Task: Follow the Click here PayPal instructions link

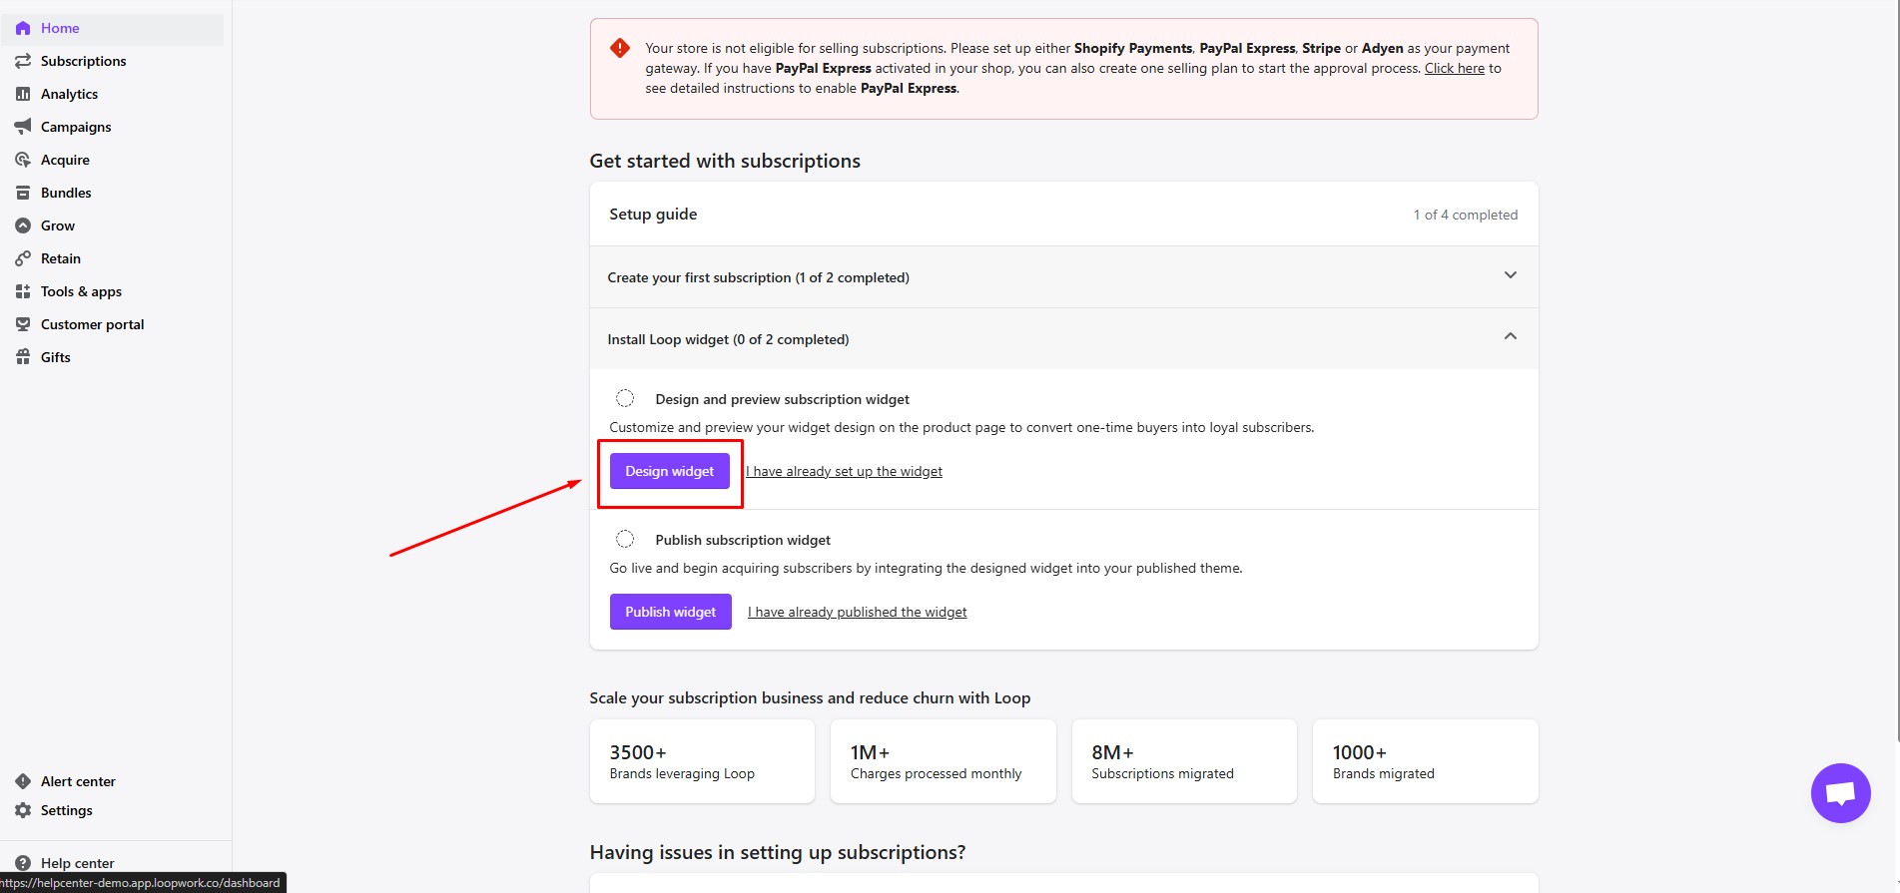Action: pyautogui.click(x=1454, y=69)
